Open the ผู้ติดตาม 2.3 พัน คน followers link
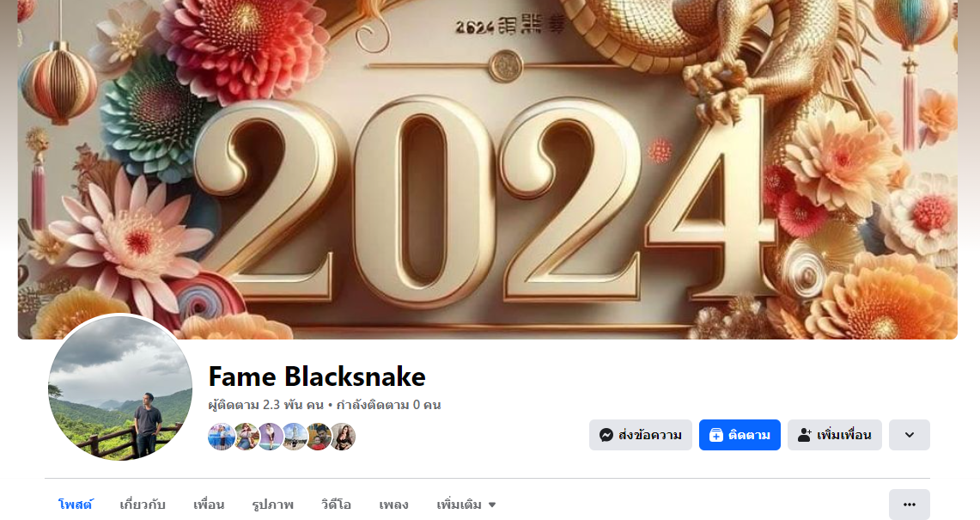 click(265, 405)
